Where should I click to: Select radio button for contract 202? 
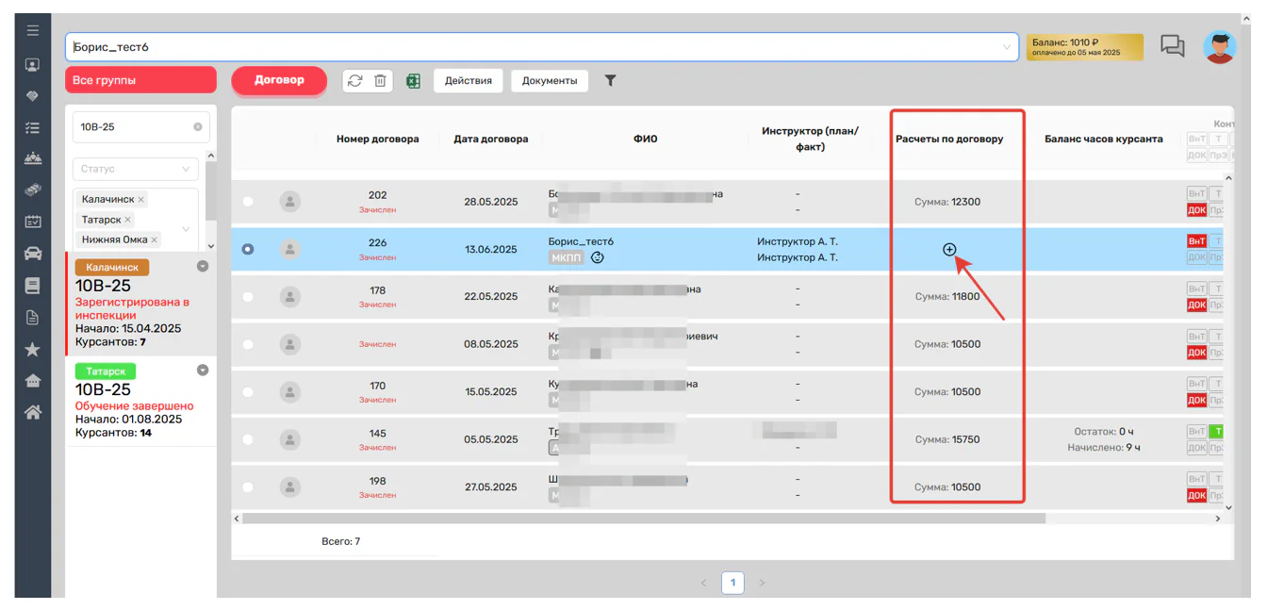248,201
